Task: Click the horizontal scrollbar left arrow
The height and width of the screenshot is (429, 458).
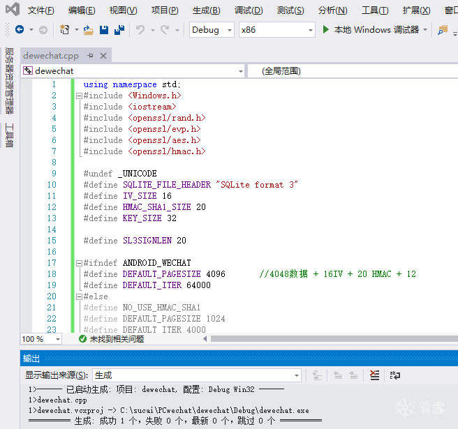Action: [205, 339]
